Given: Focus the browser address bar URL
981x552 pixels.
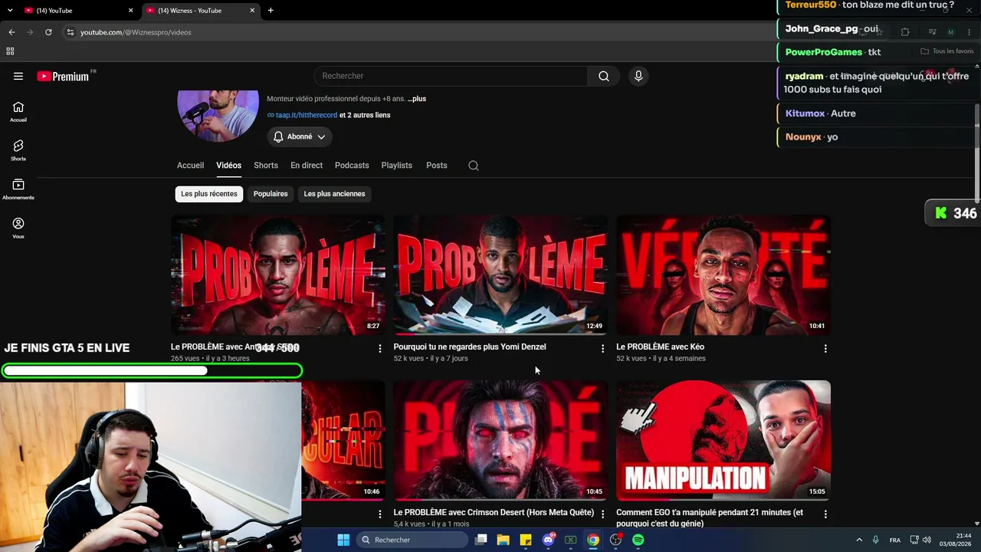Looking at the screenshot, I should click(136, 32).
